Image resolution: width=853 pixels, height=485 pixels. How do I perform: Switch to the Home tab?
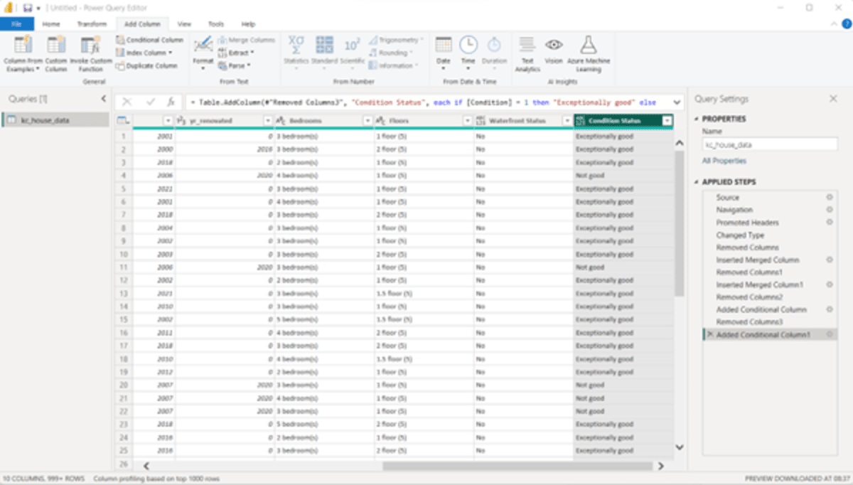(51, 23)
